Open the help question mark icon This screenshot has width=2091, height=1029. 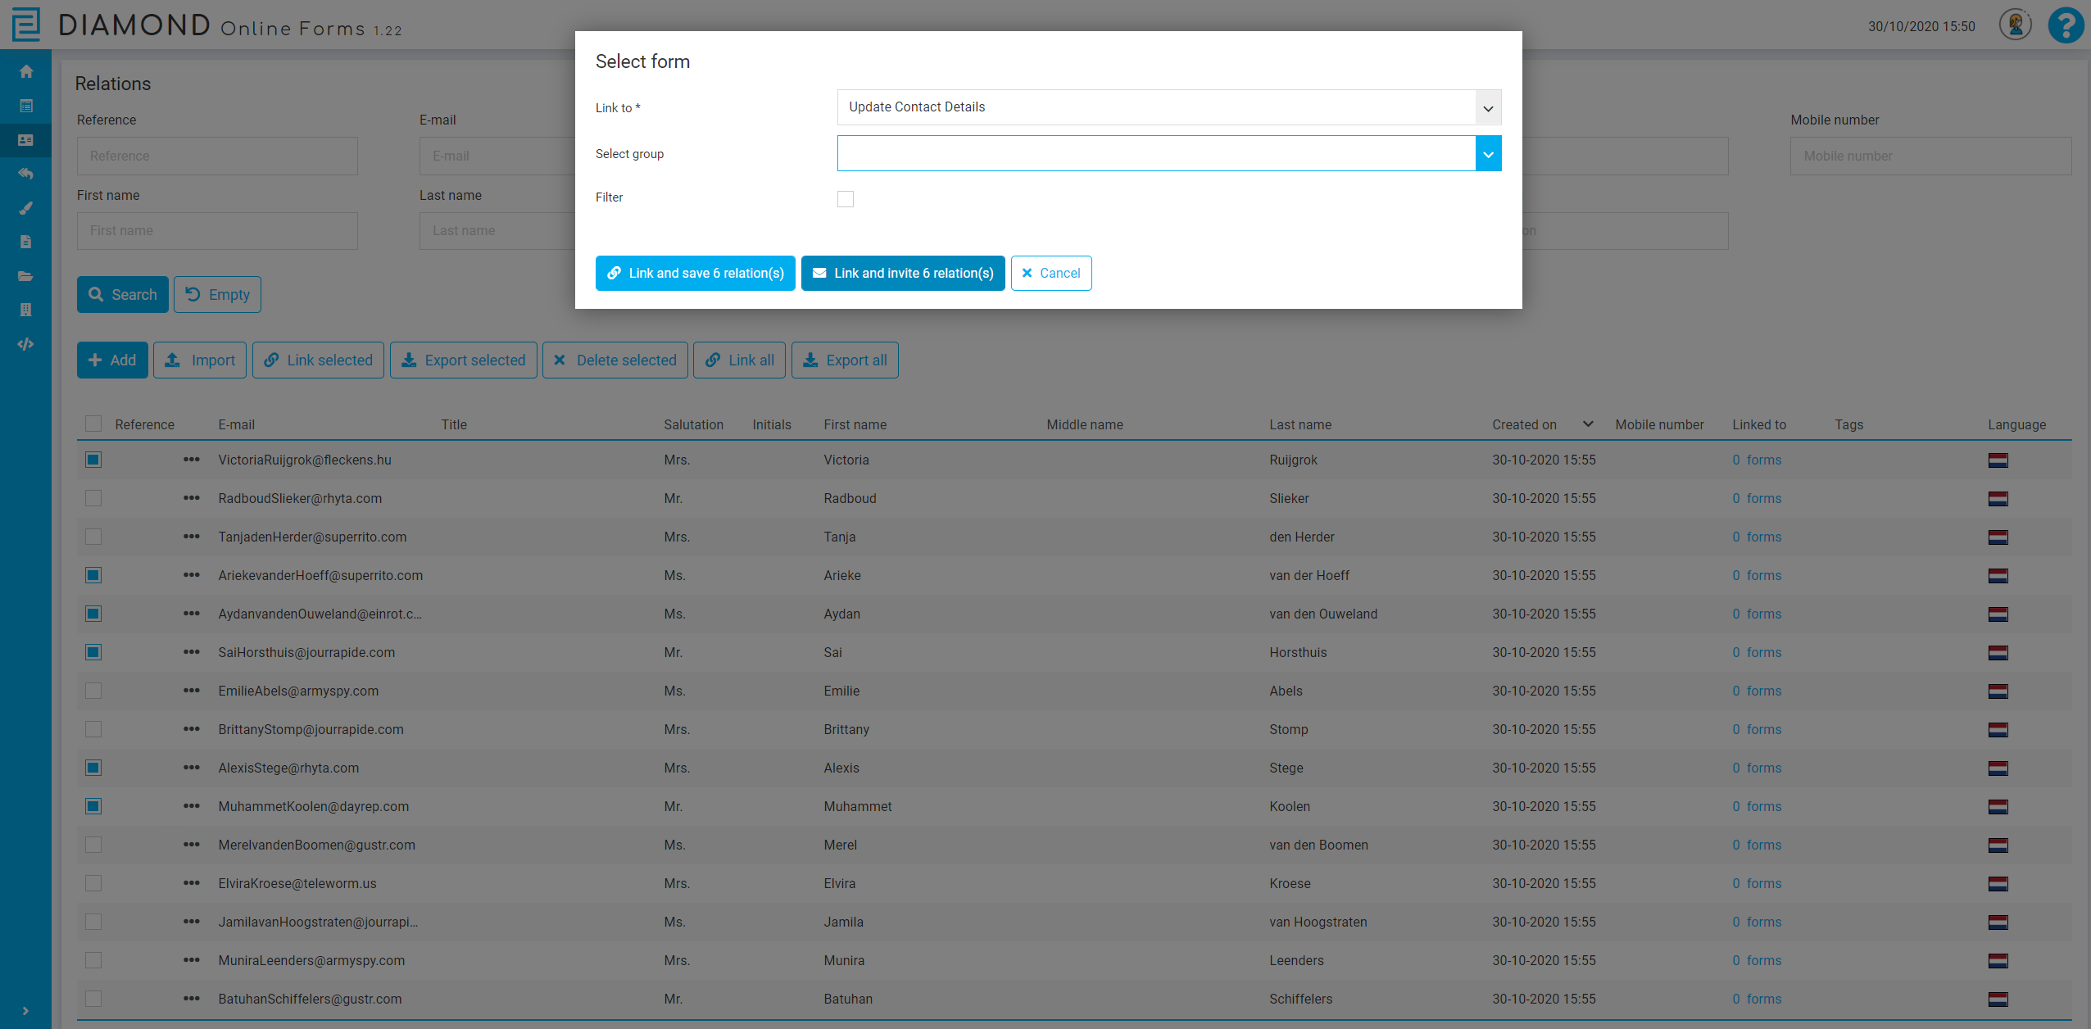[2064, 25]
